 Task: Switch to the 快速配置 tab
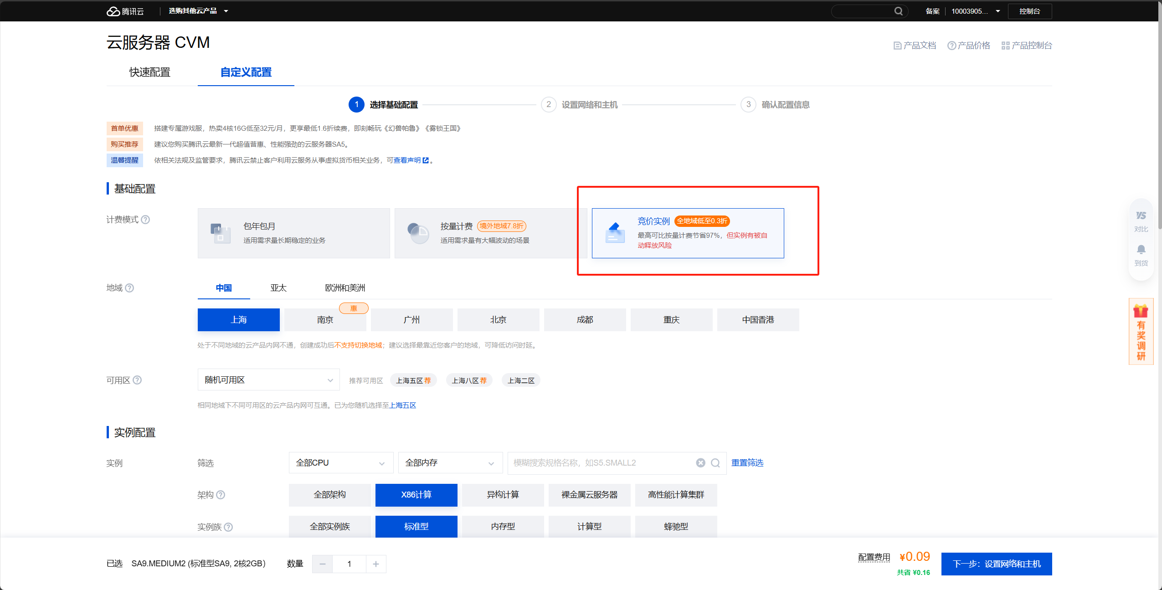pos(150,72)
